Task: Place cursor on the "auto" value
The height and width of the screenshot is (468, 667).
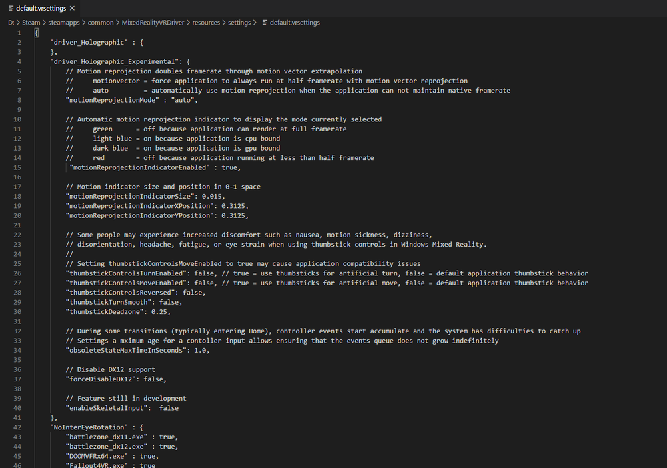Action: coord(185,100)
